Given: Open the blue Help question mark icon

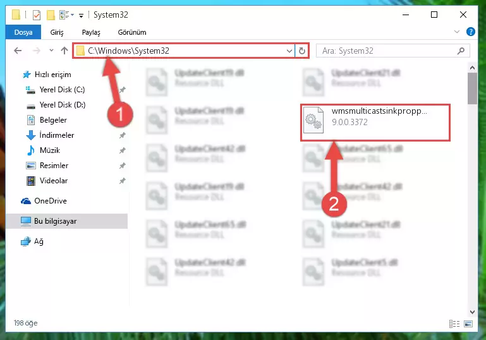Looking at the screenshot, I should click(x=470, y=32).
